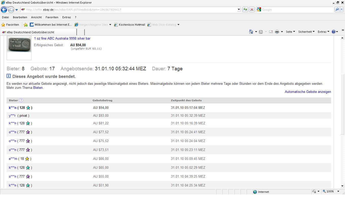This screenshot has width=345, height=203.
Task: Expand the Seite dropdown menu
Action: tap(290, 32)
